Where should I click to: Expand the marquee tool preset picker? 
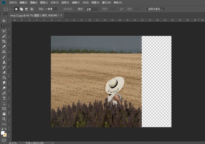[7, 9]
